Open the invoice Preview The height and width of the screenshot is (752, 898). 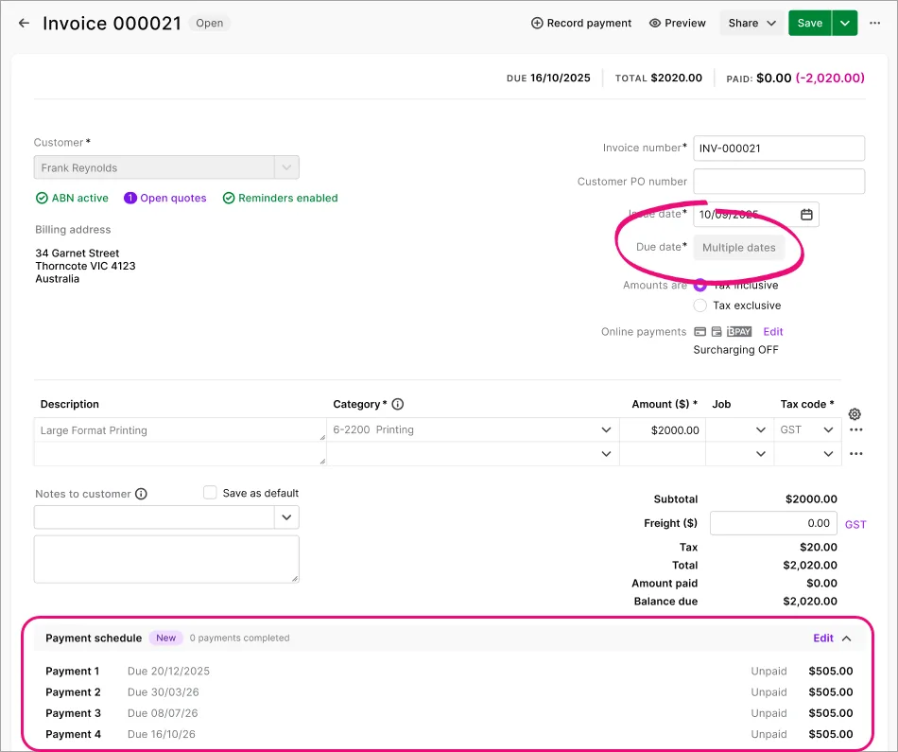click(x=678, y=23)
